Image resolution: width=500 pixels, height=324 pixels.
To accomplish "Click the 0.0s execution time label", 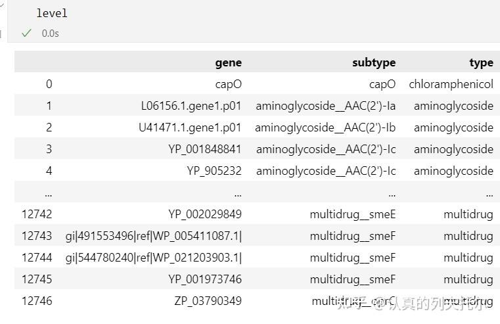I will click(50, 33).
